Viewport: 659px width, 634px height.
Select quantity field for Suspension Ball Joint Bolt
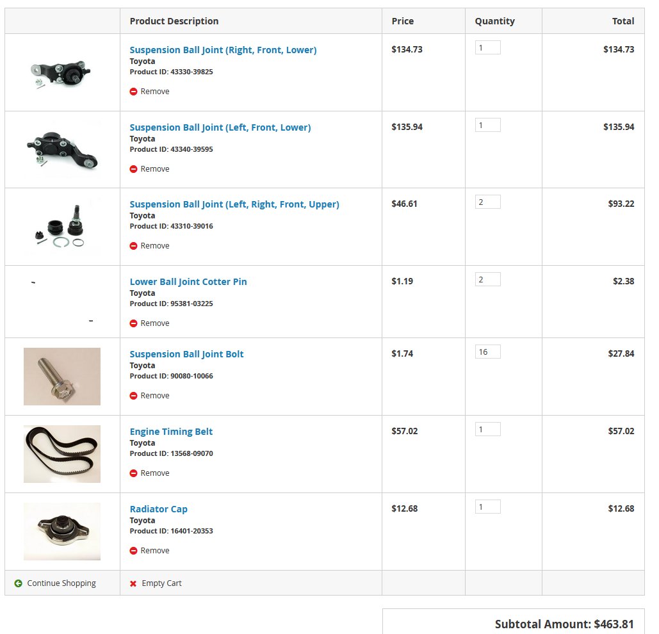pyautogui.click(x=487, y=352)
